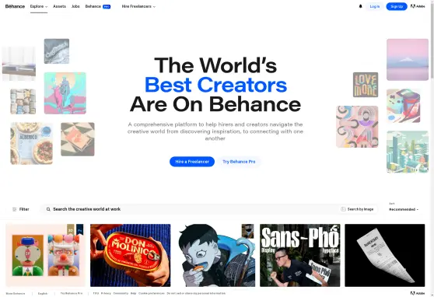Click the Hire a Freelancer button
The height and width of the screenshot is (297, 434).
pyautogui.click(x=192, y=162)
